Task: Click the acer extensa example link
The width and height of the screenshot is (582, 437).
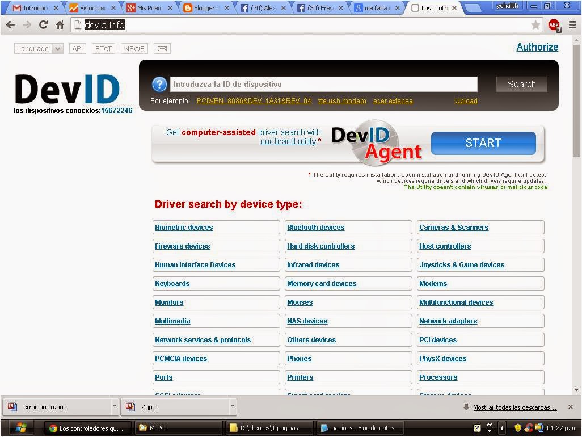Action: point(393,101)
